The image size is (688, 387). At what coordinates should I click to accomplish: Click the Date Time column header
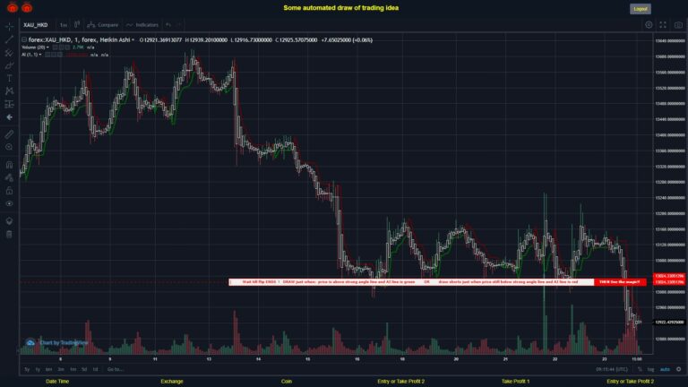[x=57, y=382]
